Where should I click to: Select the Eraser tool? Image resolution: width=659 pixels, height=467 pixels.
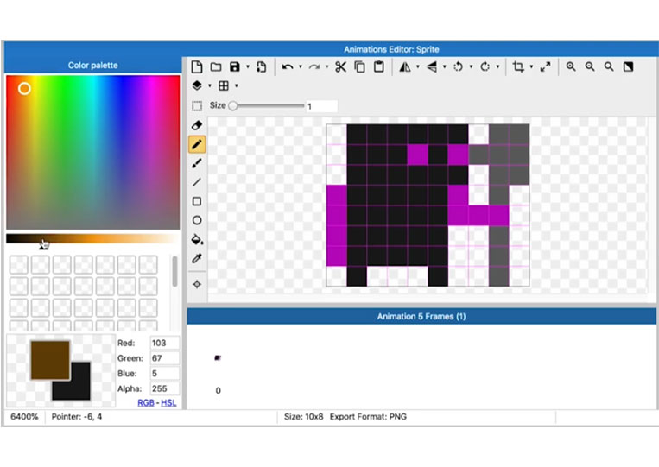(197, 125)
